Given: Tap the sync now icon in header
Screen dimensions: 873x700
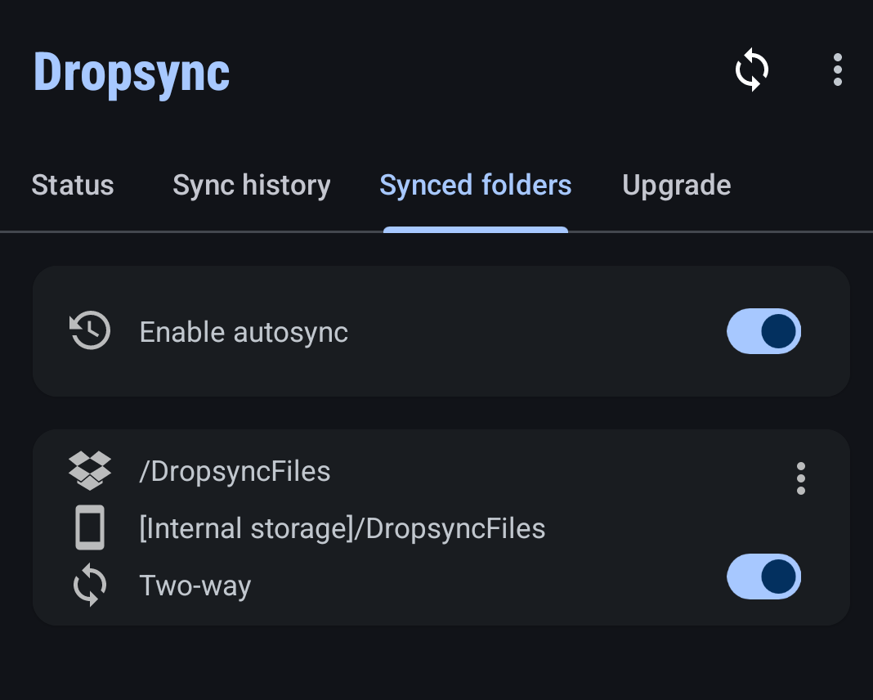Looking at the screenshot, I should (752, 71).
